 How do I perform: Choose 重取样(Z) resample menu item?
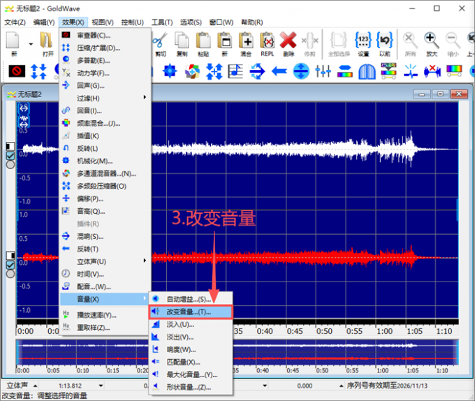(105, 328)
